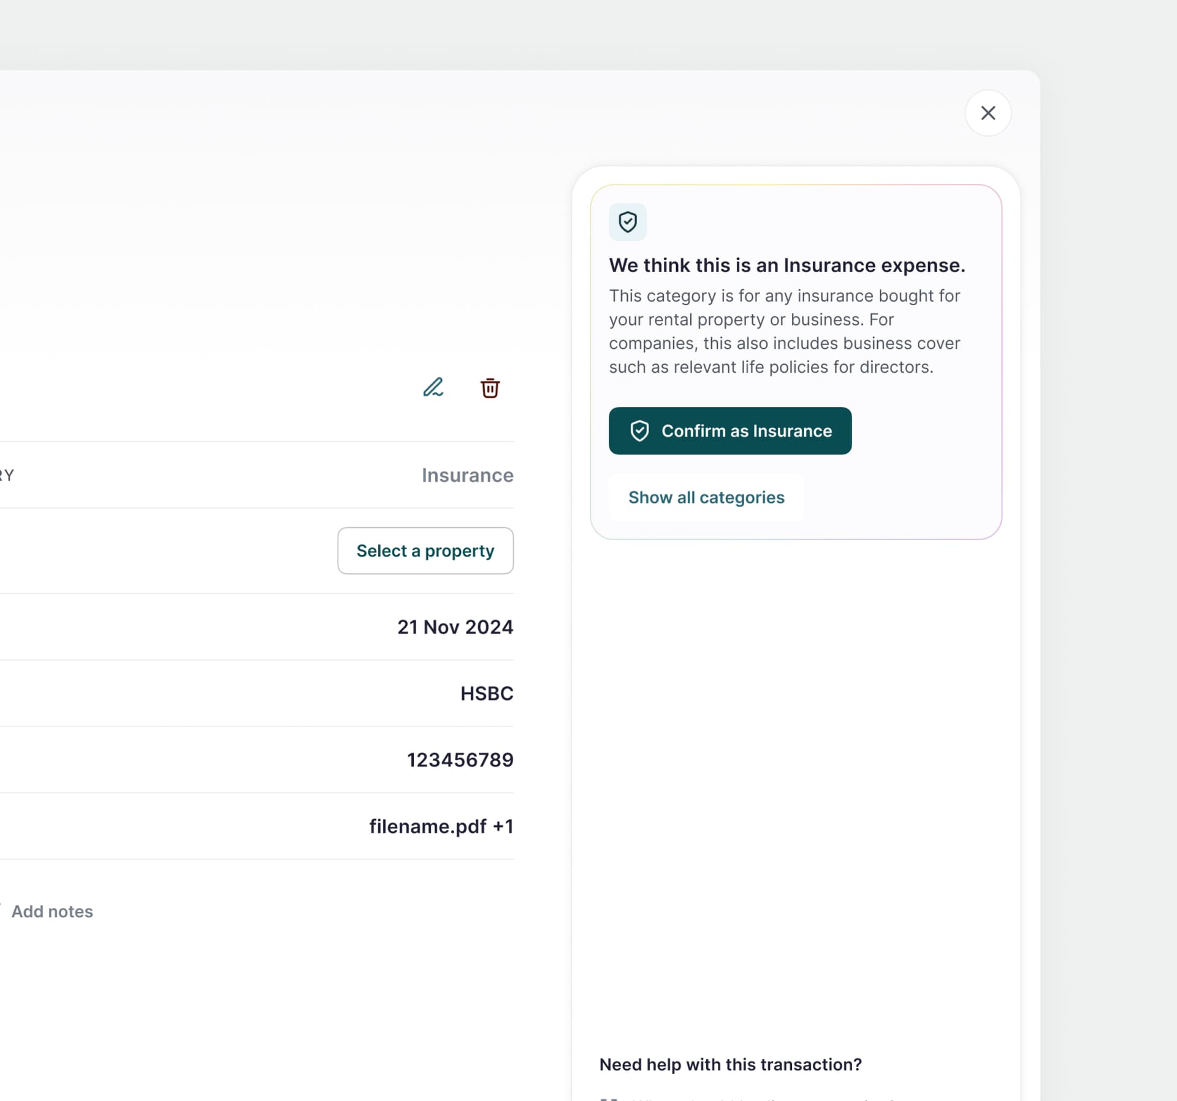Viewport: 1177px width, 1101px height.
Task: Click the delete trash icon
Action: [x=490, y=388]
